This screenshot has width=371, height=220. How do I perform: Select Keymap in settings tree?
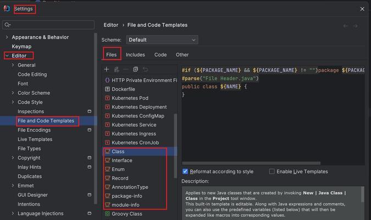(x=21, y=46)
